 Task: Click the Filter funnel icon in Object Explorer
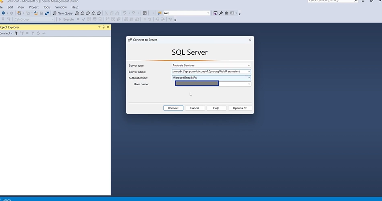point(33,33)
